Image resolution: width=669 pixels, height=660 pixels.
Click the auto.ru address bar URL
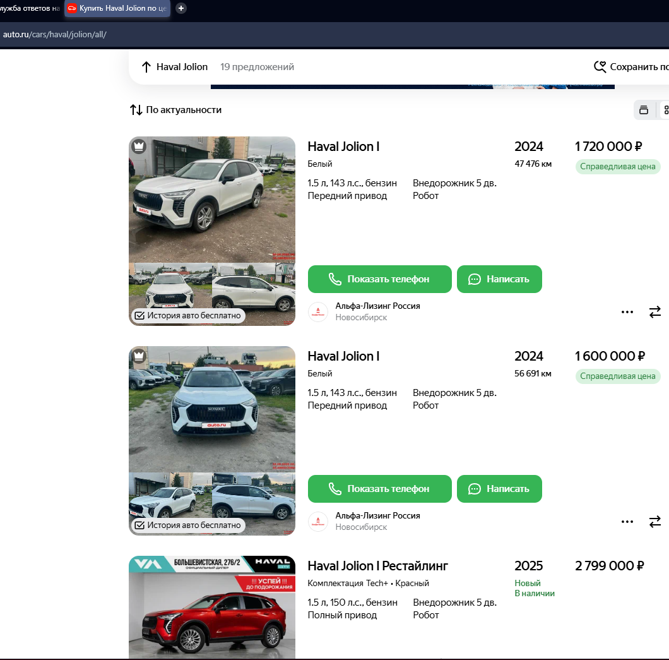(55, 35)
